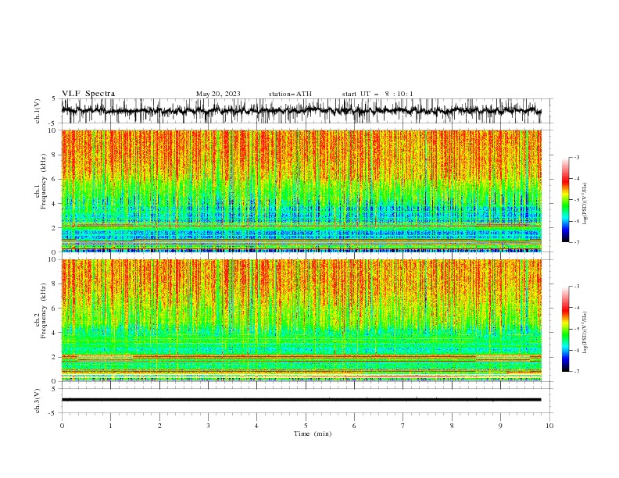This screenshot has height=478, width=619.
Task: Click the "-5" tick on ch.2 colorbar
Action: point(576,329)
